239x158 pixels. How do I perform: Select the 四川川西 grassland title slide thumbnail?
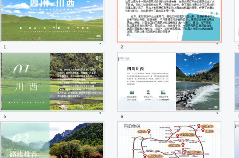tap(52, 20)
